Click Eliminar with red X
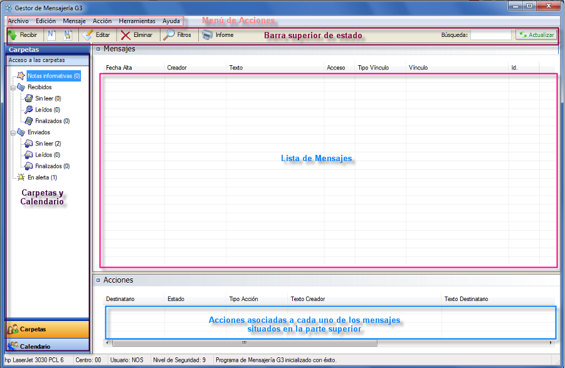 click(137, 35)
